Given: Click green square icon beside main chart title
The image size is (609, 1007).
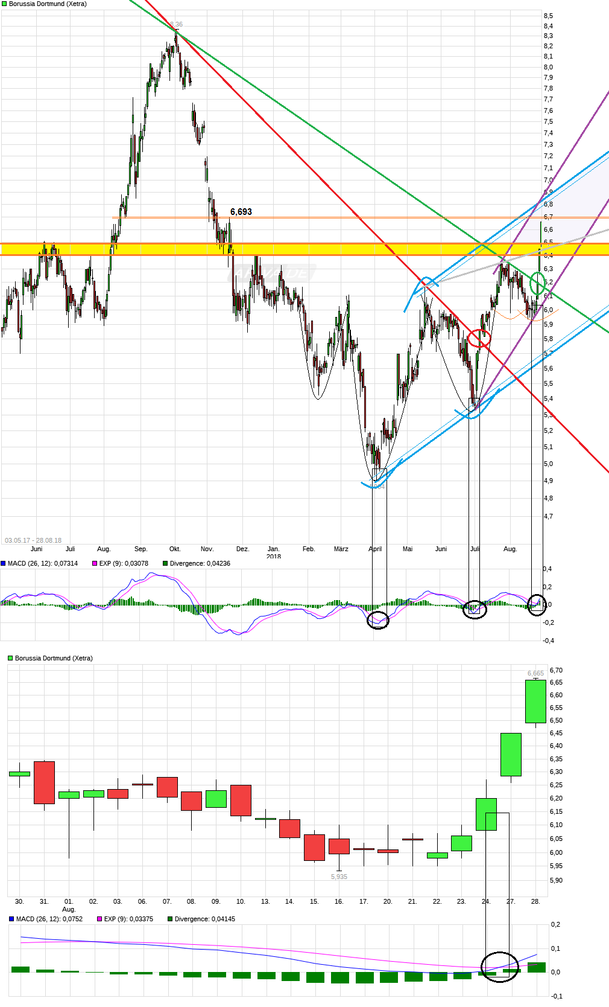Looking at the screenshot, I should click(x=4, y=4).
